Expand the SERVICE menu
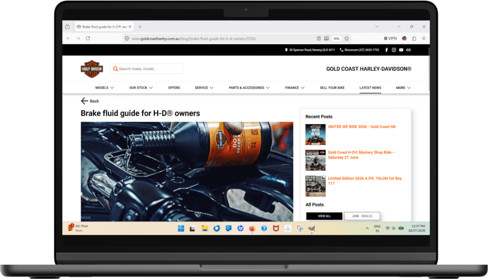Image resolution: width=488 pixels, height=279 pixels. pyautogui.click(x=204, y=88)
